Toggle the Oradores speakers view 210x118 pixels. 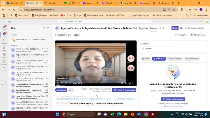pos(61,90)
